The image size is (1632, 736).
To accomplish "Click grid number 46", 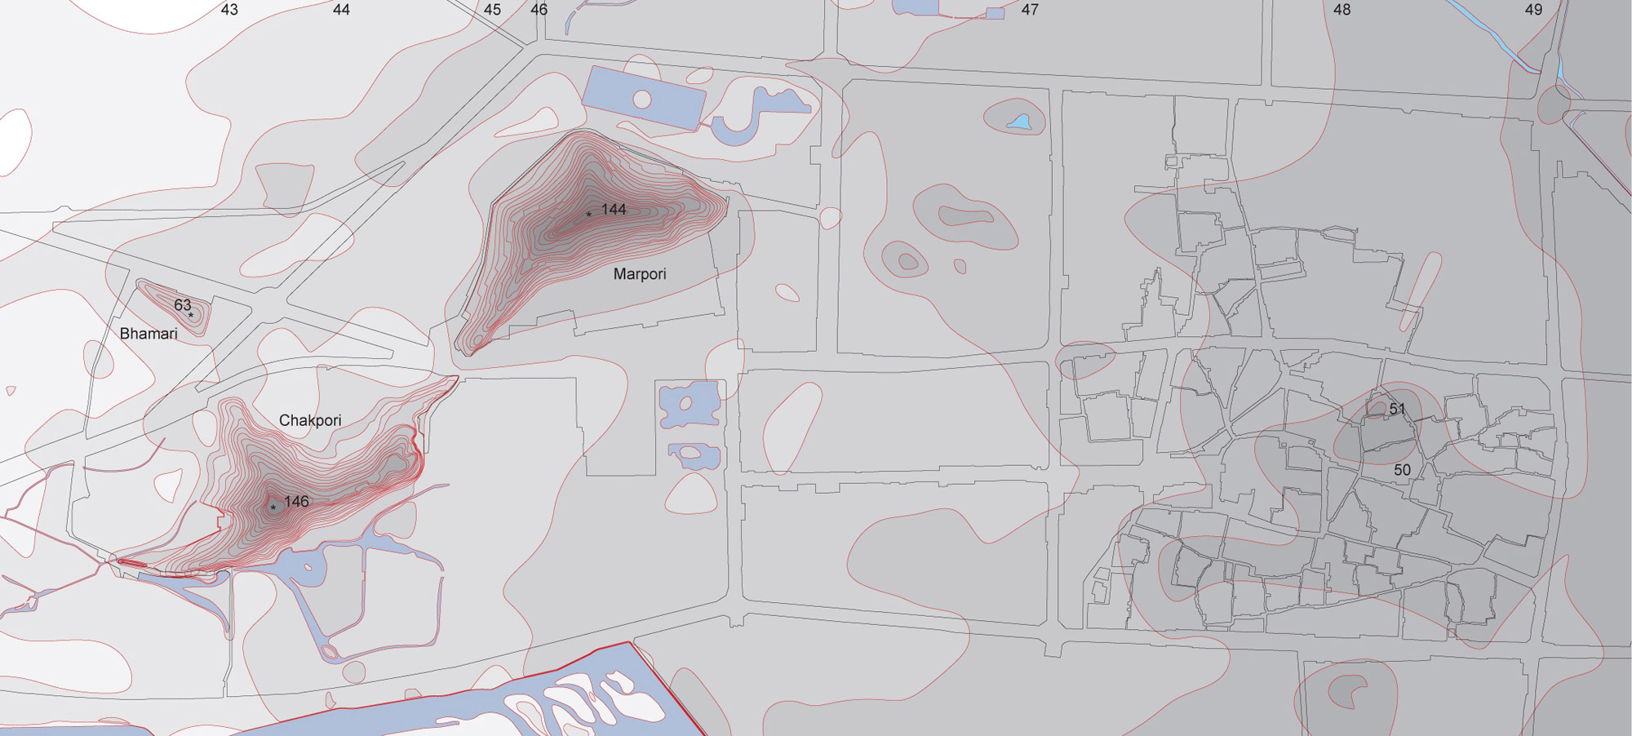I will pos(539,10).
